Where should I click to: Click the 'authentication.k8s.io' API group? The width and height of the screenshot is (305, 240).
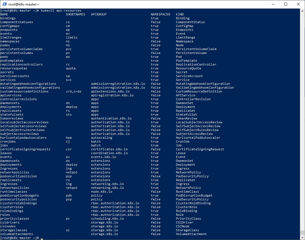(x=111, y=118)
